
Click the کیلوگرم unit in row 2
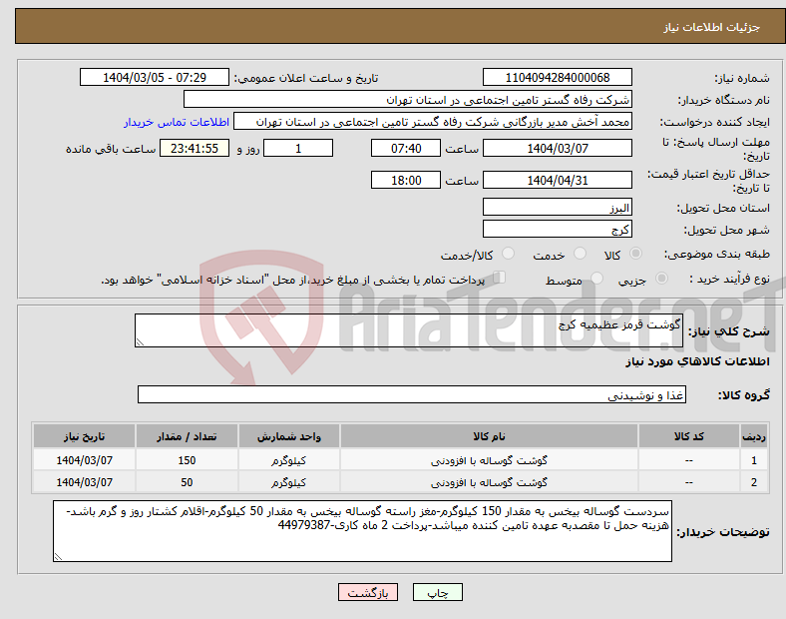(x=288, y=482)
